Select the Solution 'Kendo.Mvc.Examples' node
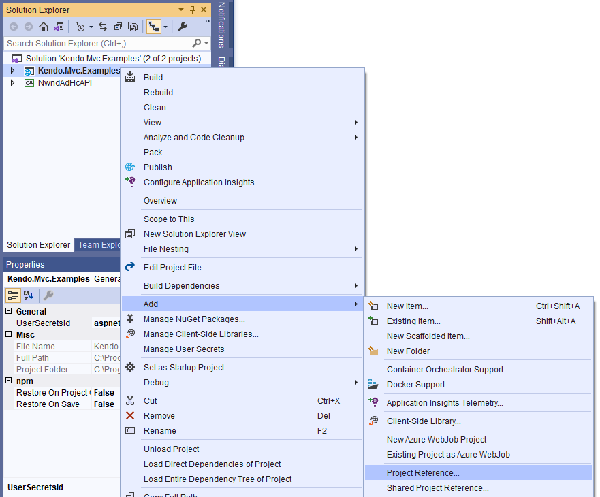This screenshot has width=600, height=497. coord(113,58)
